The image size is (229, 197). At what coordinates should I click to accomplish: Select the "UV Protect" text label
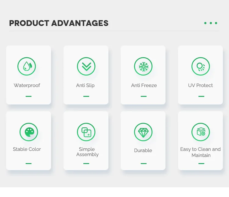click(x=201, y=86)
